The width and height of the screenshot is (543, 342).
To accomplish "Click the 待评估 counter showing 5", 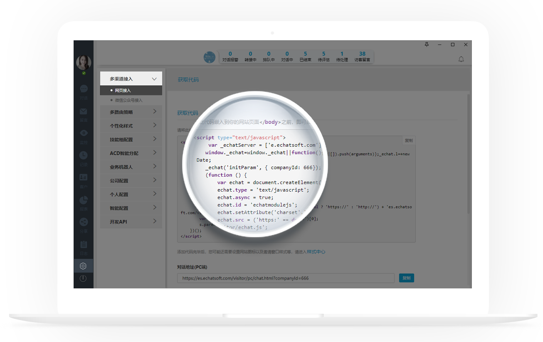I will coord(323,57).
